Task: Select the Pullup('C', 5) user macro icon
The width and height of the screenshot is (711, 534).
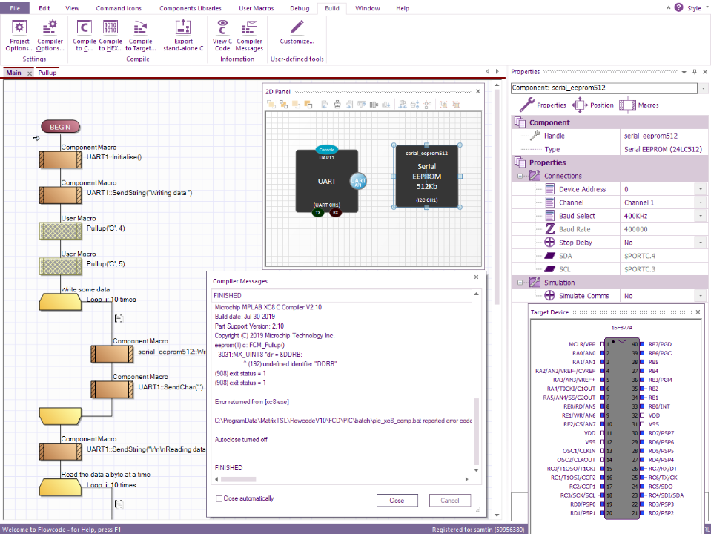Action: (x=60, y=266)
